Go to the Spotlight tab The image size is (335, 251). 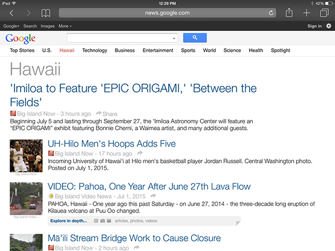click(x=280, y=50)
